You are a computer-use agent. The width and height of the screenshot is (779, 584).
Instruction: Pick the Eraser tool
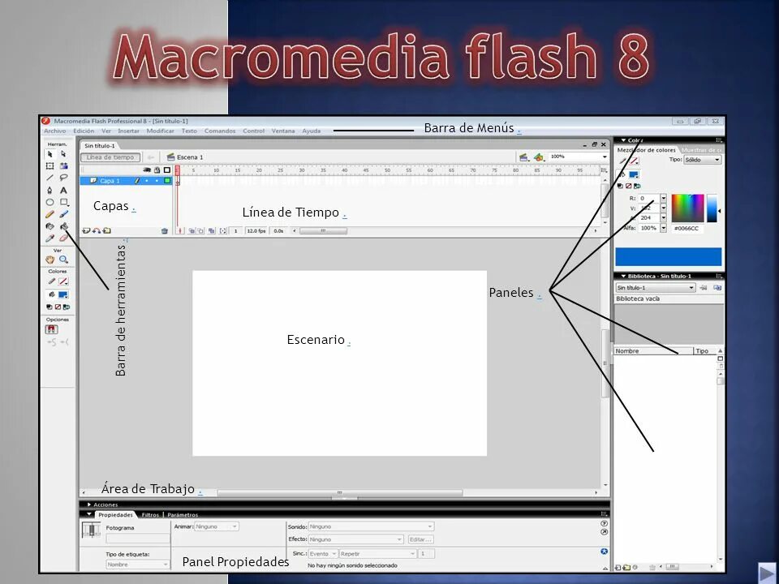point(63,238)
